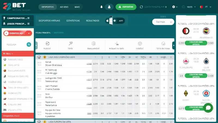218x123 pixels.
Task: Click the Kairat team crest
Action: 186,93
